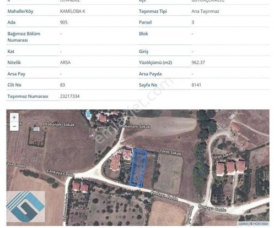Click the blue logo overlay on map

coord(25,207)
